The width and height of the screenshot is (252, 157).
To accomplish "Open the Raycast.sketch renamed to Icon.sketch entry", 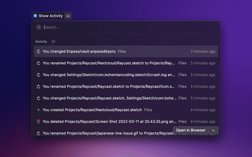I will pyautogui.click(x=109, y=86).
